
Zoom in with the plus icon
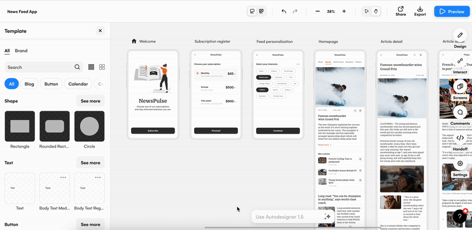click(x=344, y=11)
